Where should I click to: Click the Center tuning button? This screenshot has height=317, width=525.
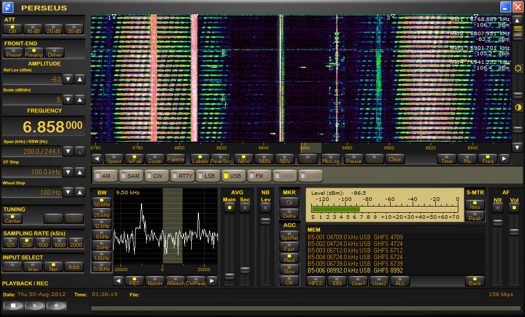coord(13,219)
